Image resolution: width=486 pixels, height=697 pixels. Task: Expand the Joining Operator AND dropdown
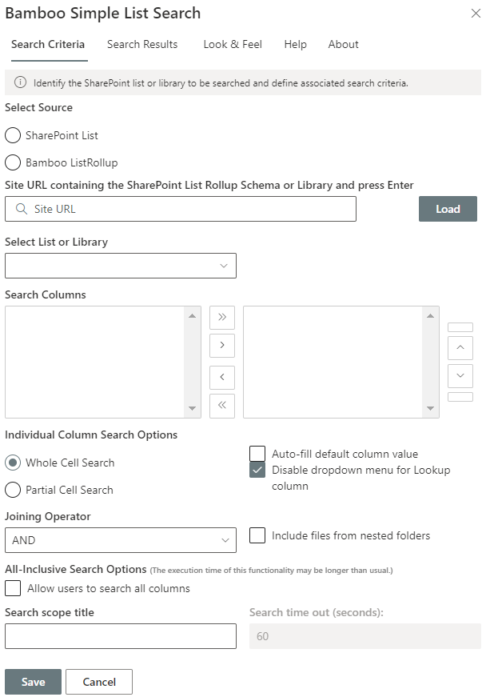tap(121, 540)
